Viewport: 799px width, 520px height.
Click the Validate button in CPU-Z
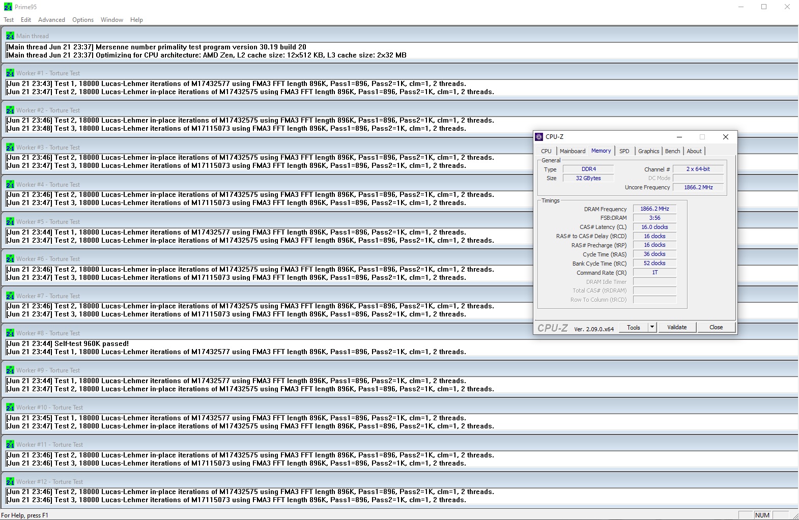[677, 327]
